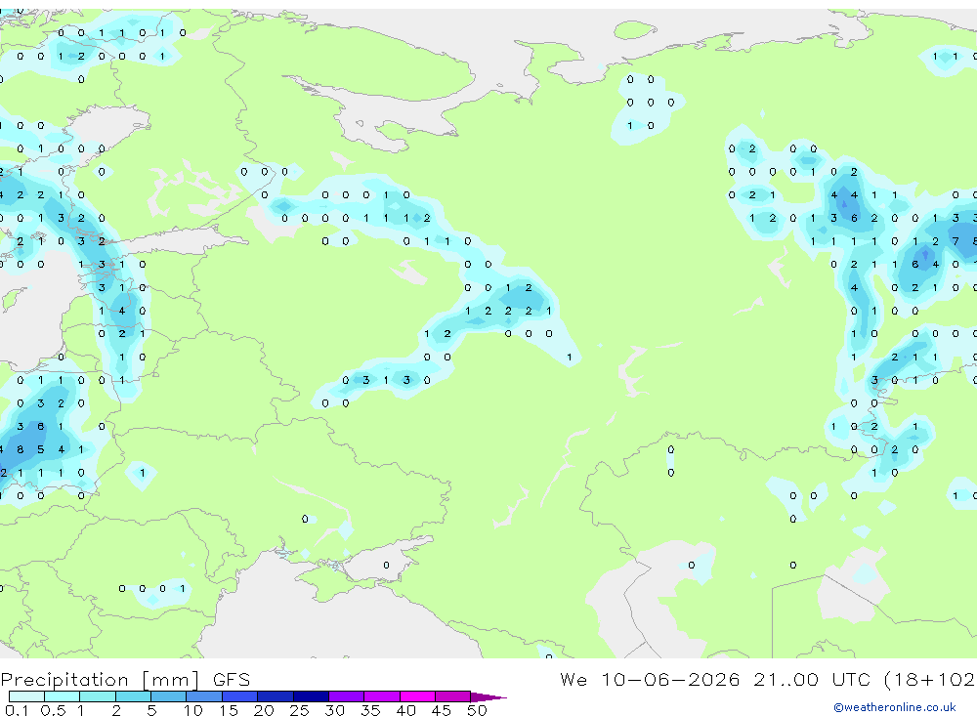977x716 pixels.
Task: Click the '(18+102' forecast run text
Action: tap(930, 680)
